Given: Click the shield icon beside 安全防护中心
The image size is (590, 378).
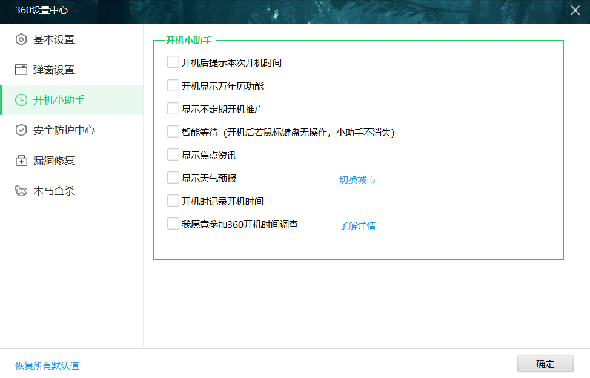Looking at the screenshot, I should [x=21, y=130].
